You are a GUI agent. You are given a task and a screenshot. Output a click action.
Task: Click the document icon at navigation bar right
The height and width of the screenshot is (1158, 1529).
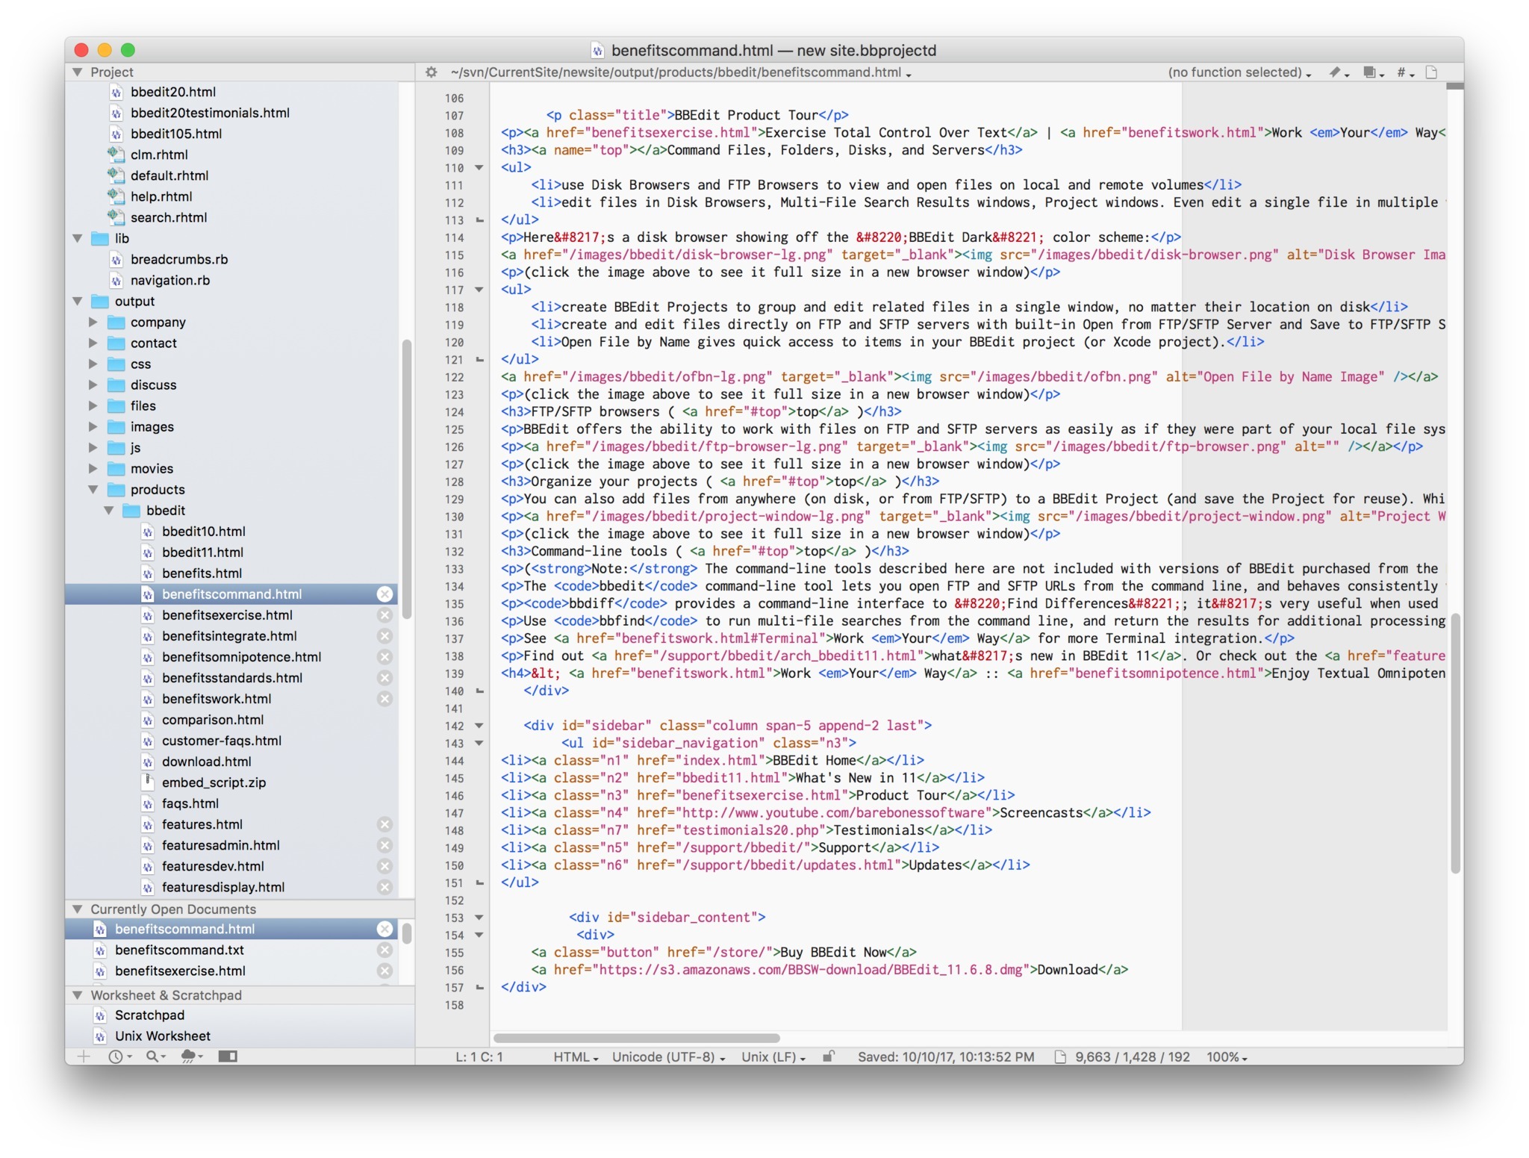coord(1431,72)
